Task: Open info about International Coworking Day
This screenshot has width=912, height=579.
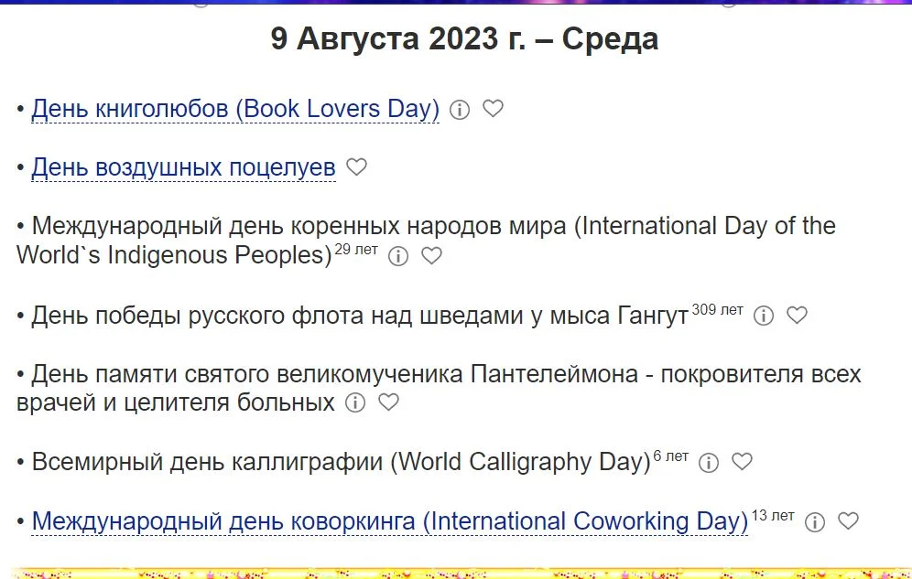Action: (813, 522)
